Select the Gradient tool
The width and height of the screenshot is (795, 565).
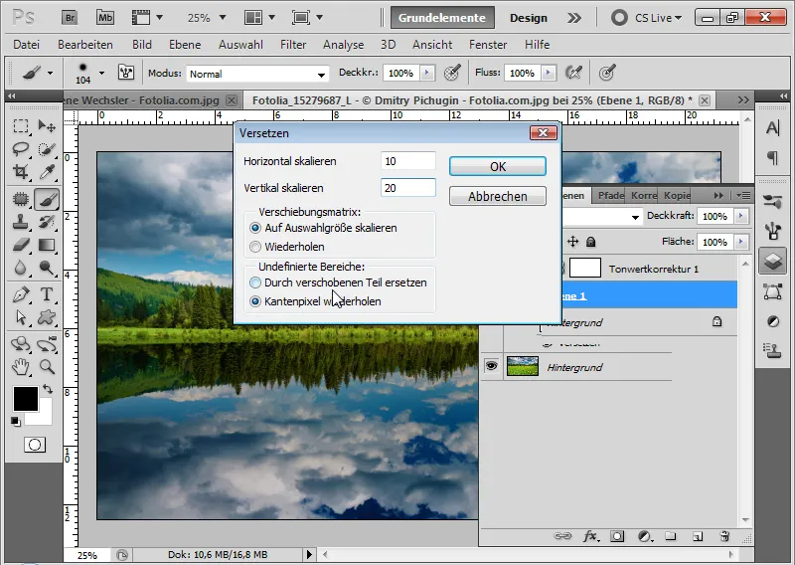click(47, 245)
